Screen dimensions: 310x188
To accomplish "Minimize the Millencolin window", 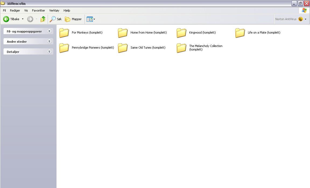I will (294, 3).
